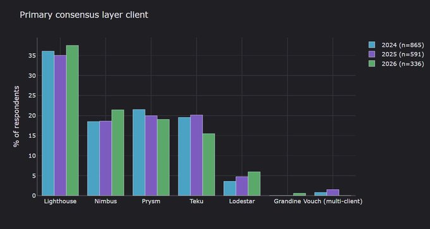Toggle the 2024 (n=865) legend entry

[x=396, y=45]
